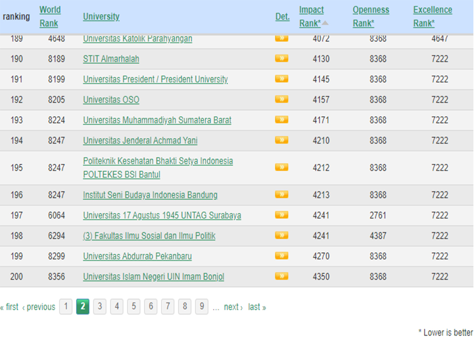Open Politeknik Kesehatan Bhakti Setya Indonesia link
This screenshot has width=474, height=338.
click(x=158, y=168)
